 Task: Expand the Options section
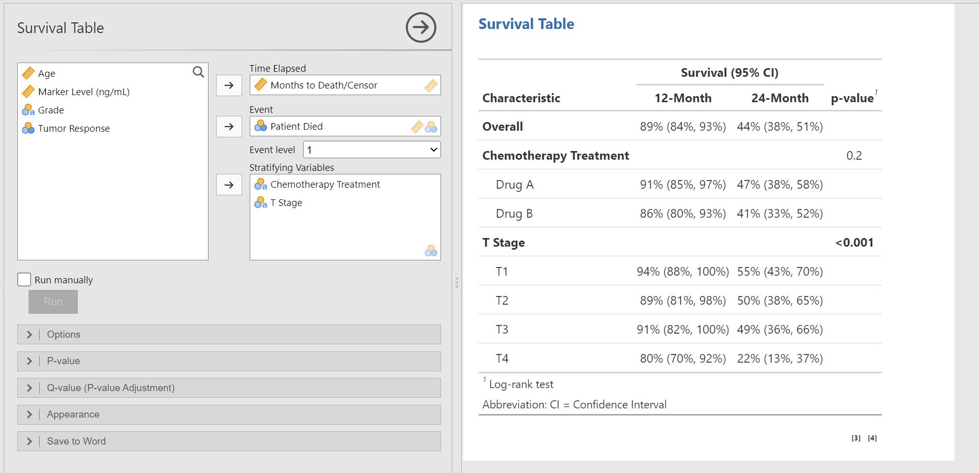point(229,335)
